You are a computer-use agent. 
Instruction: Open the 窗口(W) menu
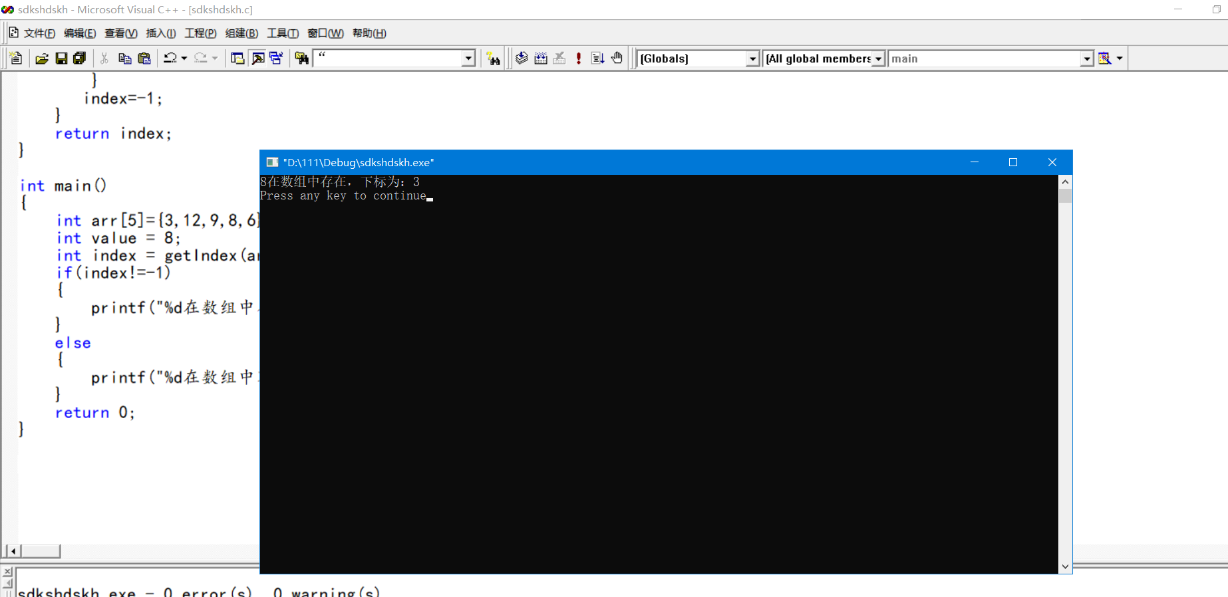point(325,33)
